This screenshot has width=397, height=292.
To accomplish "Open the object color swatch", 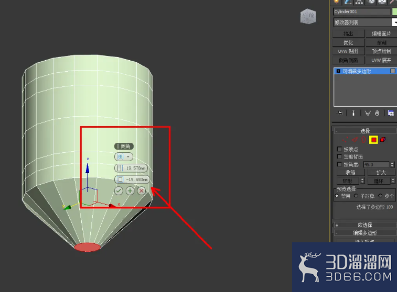I will coord(394,12).
